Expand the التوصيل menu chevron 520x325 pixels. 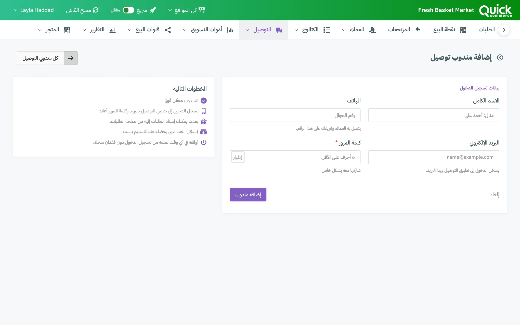pyautogui.click(x=247, y=30)
